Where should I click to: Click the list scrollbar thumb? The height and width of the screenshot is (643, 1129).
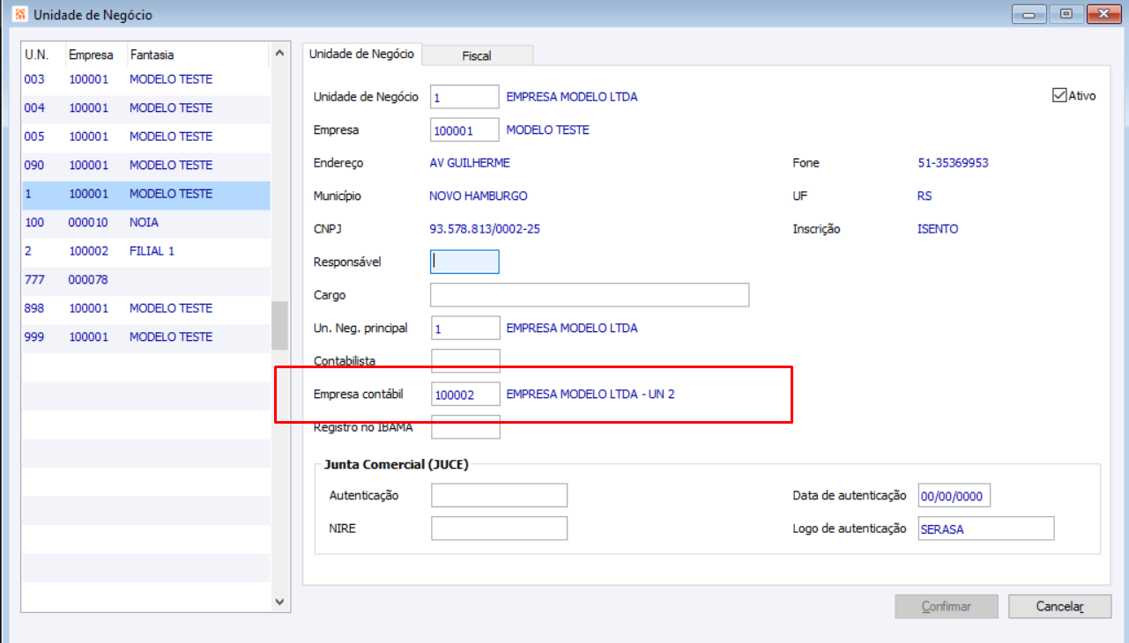click(279, 325)
